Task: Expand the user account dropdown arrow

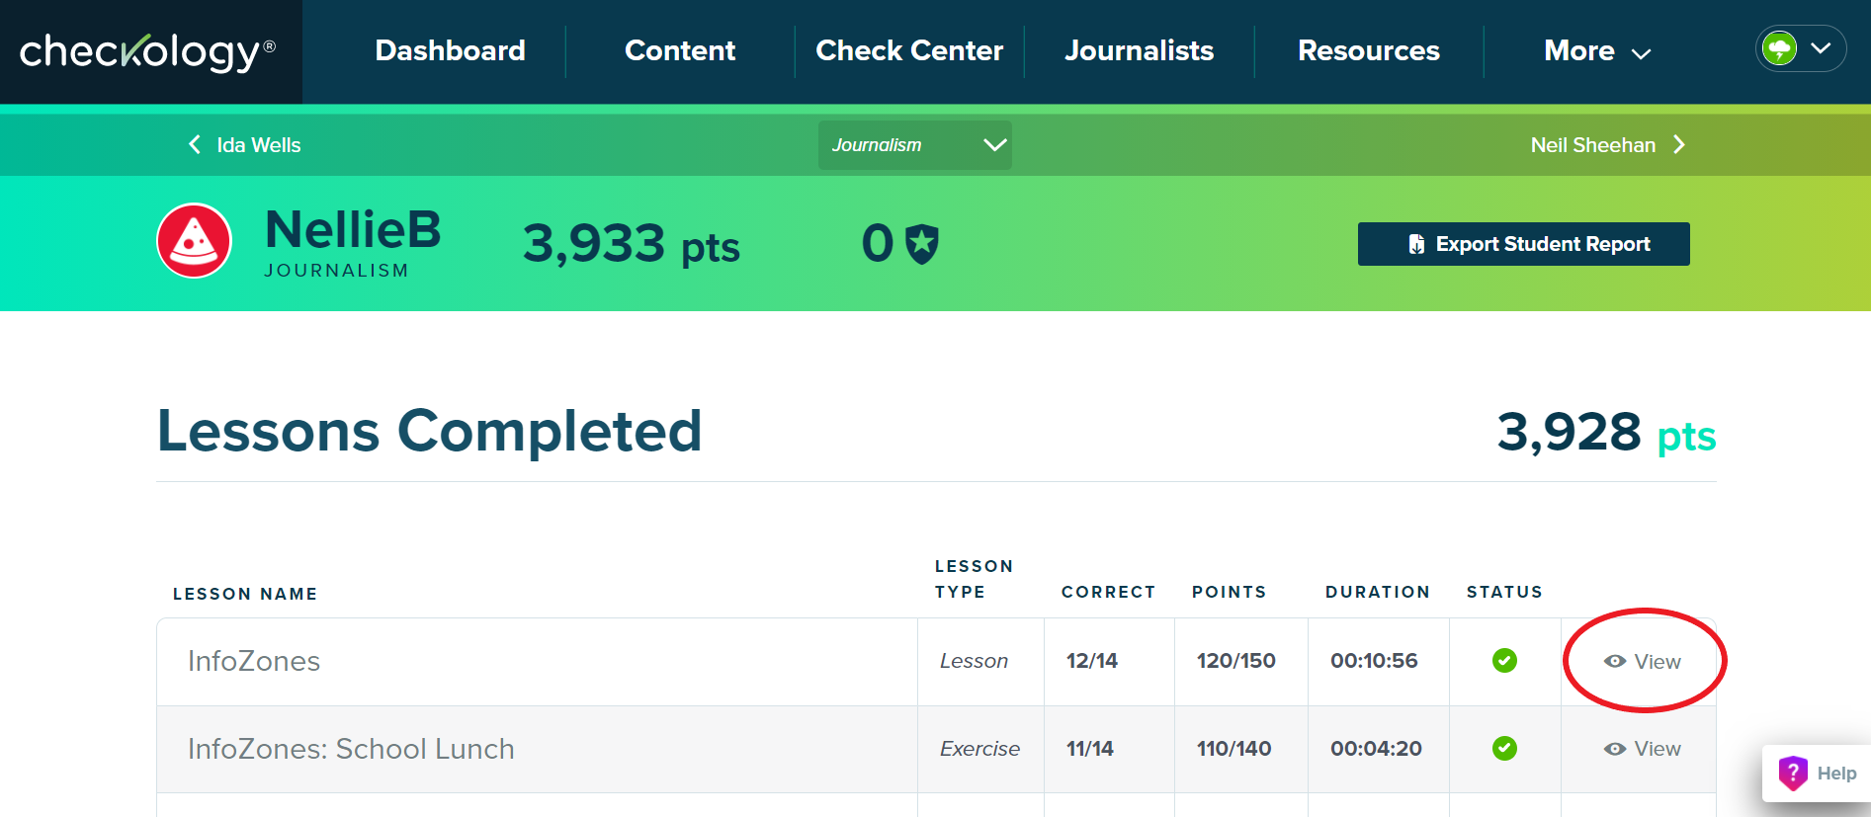Action: coord(1821,48)
